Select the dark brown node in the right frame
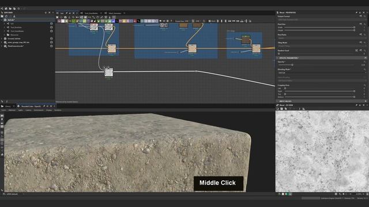369x207 pixels. coord(246,40)
